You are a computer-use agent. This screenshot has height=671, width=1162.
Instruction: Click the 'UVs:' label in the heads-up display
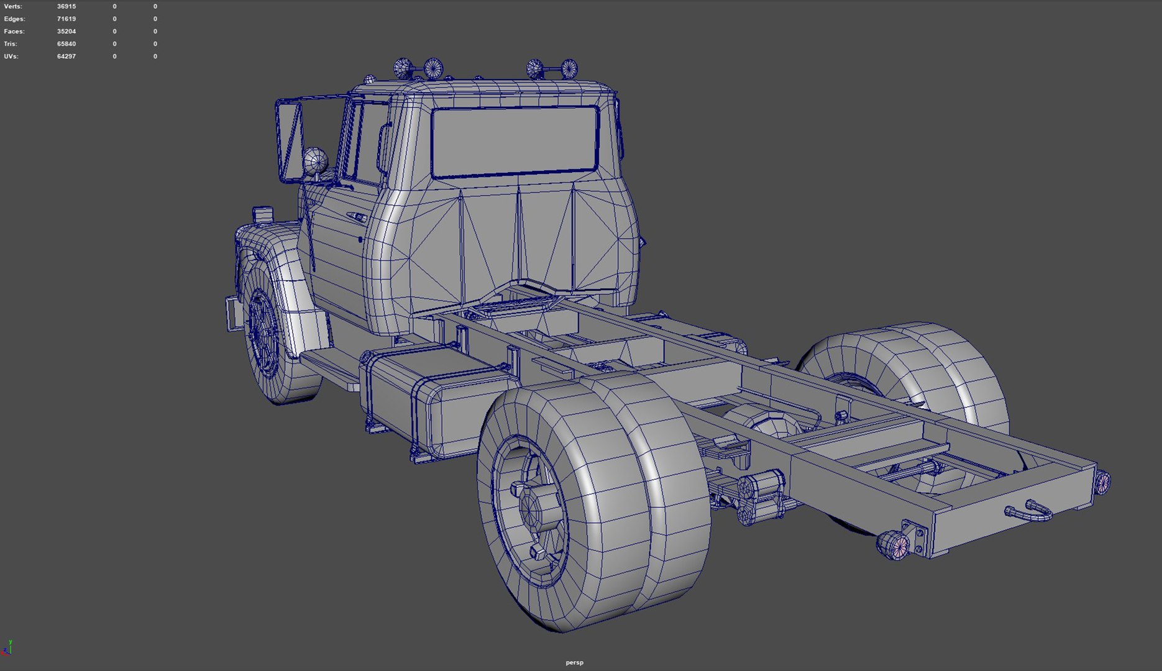(x=11, y=56)
